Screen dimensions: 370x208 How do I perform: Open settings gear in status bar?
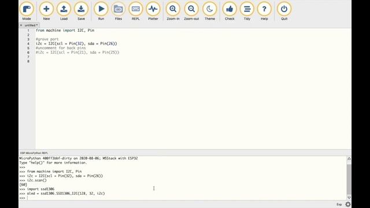point(348,204)
